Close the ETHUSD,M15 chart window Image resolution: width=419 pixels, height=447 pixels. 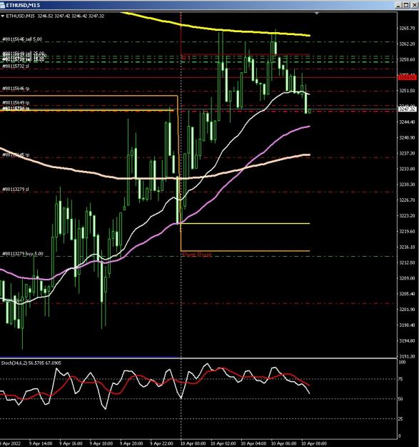414,5
